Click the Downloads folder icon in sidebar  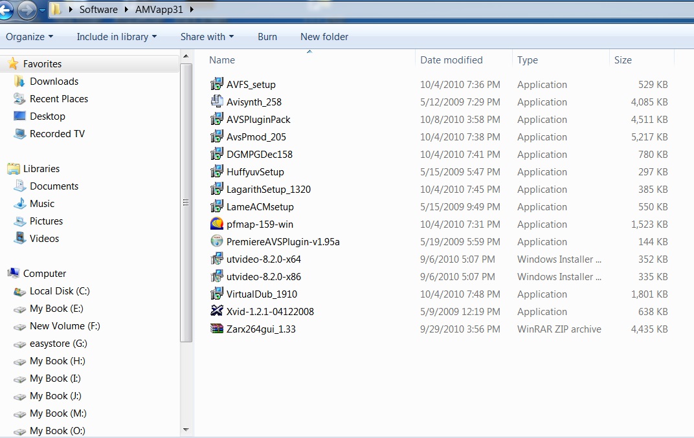pos(19,81)
